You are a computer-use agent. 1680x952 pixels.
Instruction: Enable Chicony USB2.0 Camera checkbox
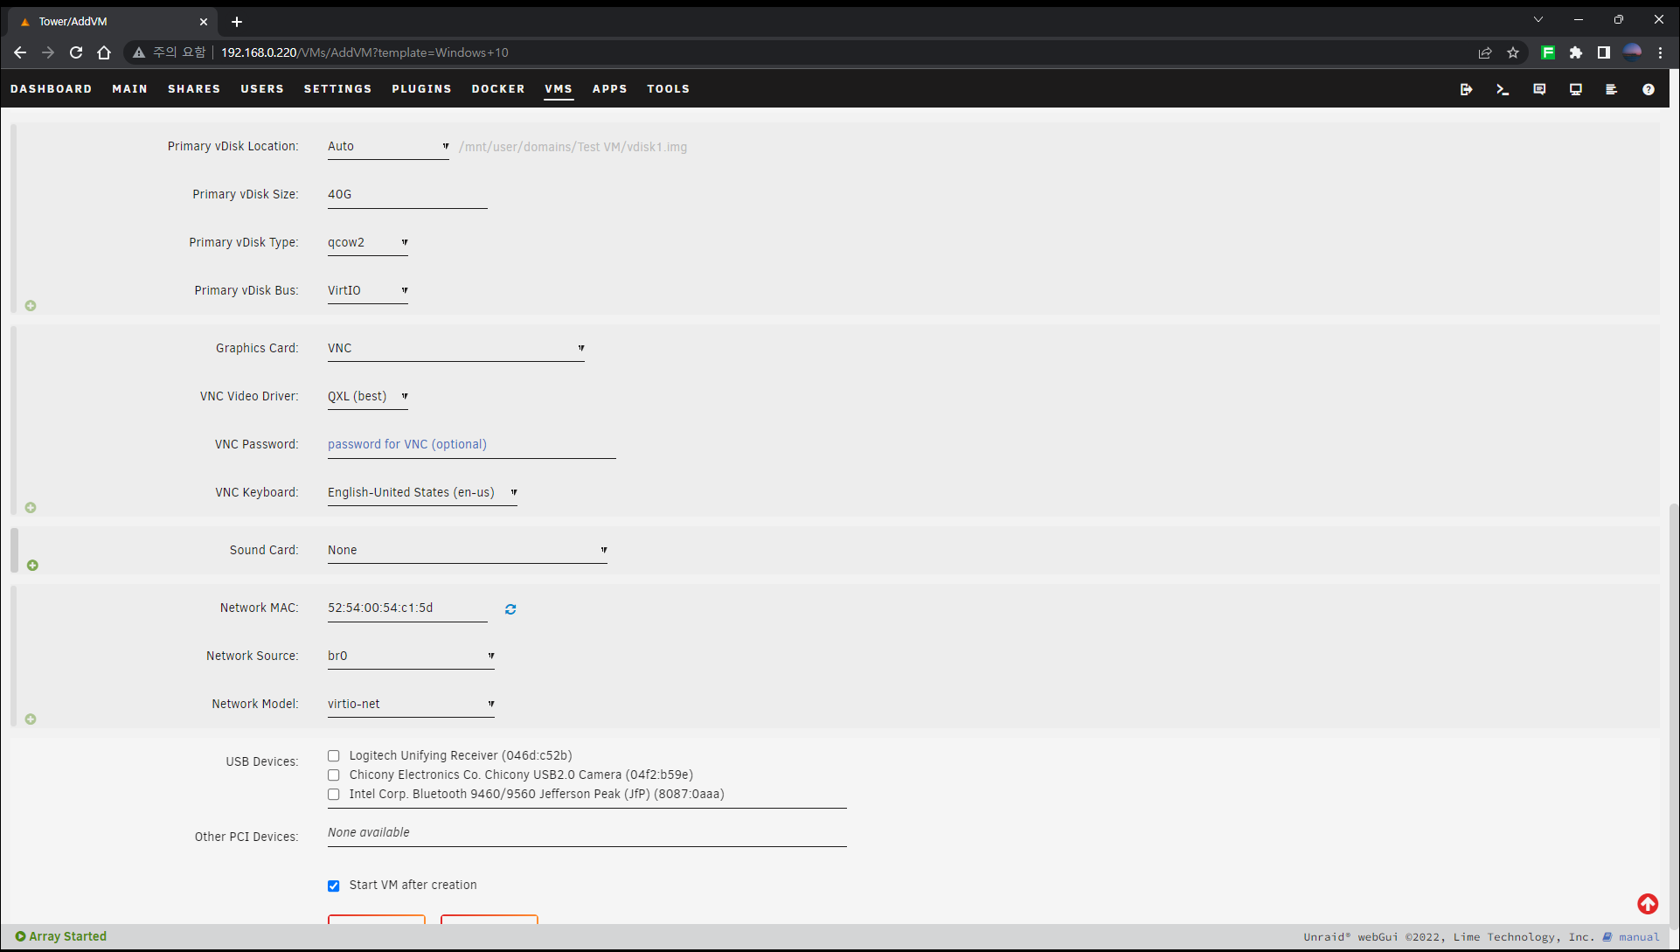coord(334,775)
